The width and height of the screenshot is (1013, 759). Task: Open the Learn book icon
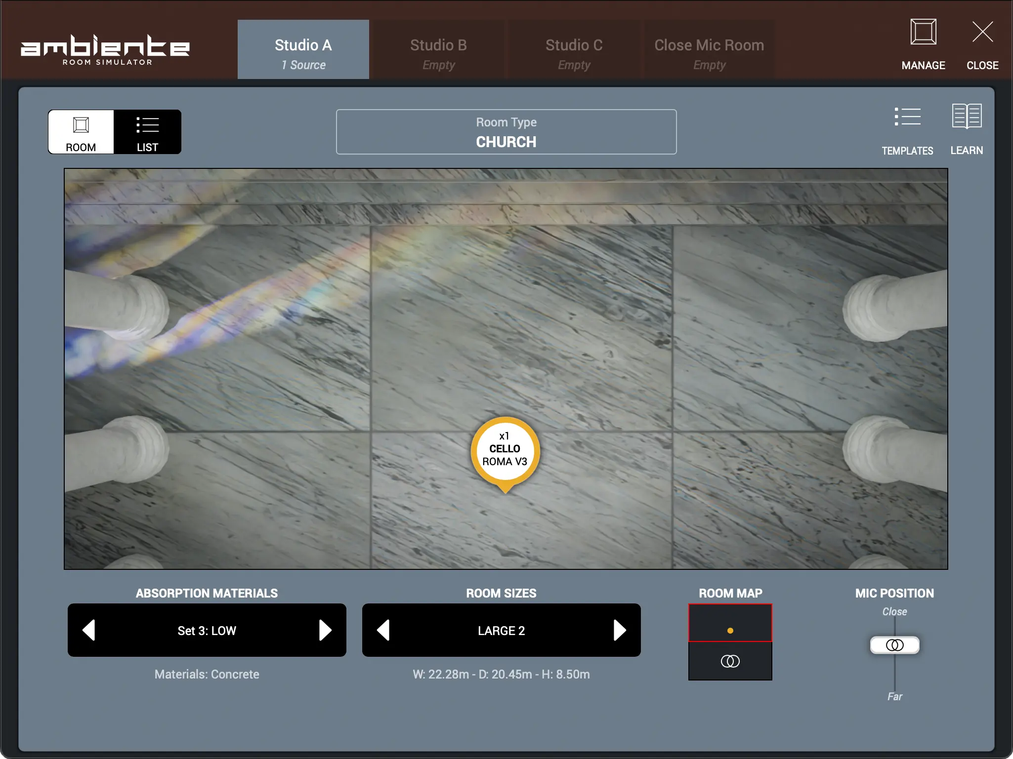967,118
